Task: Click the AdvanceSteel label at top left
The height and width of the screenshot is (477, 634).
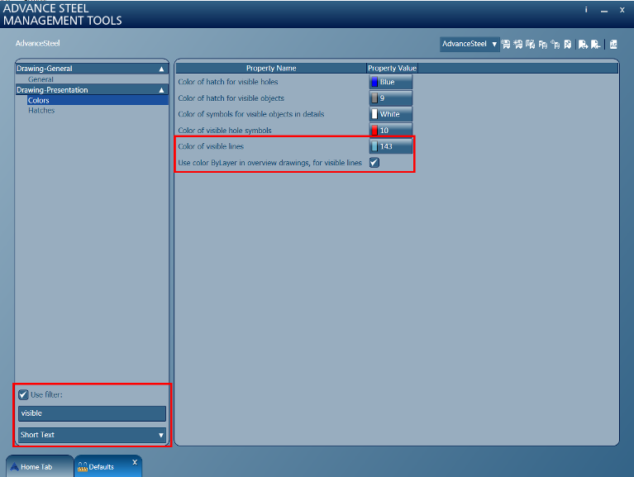Action: (x=37, y=43)
